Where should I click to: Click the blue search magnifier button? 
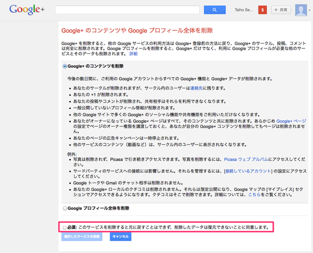tap(215, 10)
